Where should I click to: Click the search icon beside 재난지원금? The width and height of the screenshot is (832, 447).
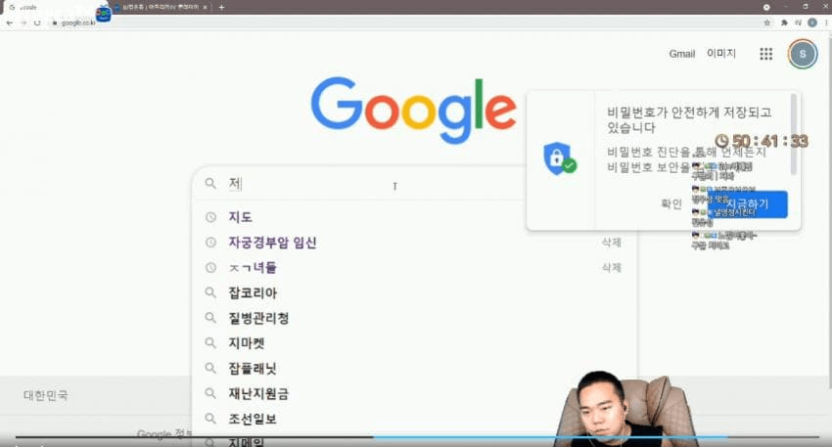click(x=210, y=393)
